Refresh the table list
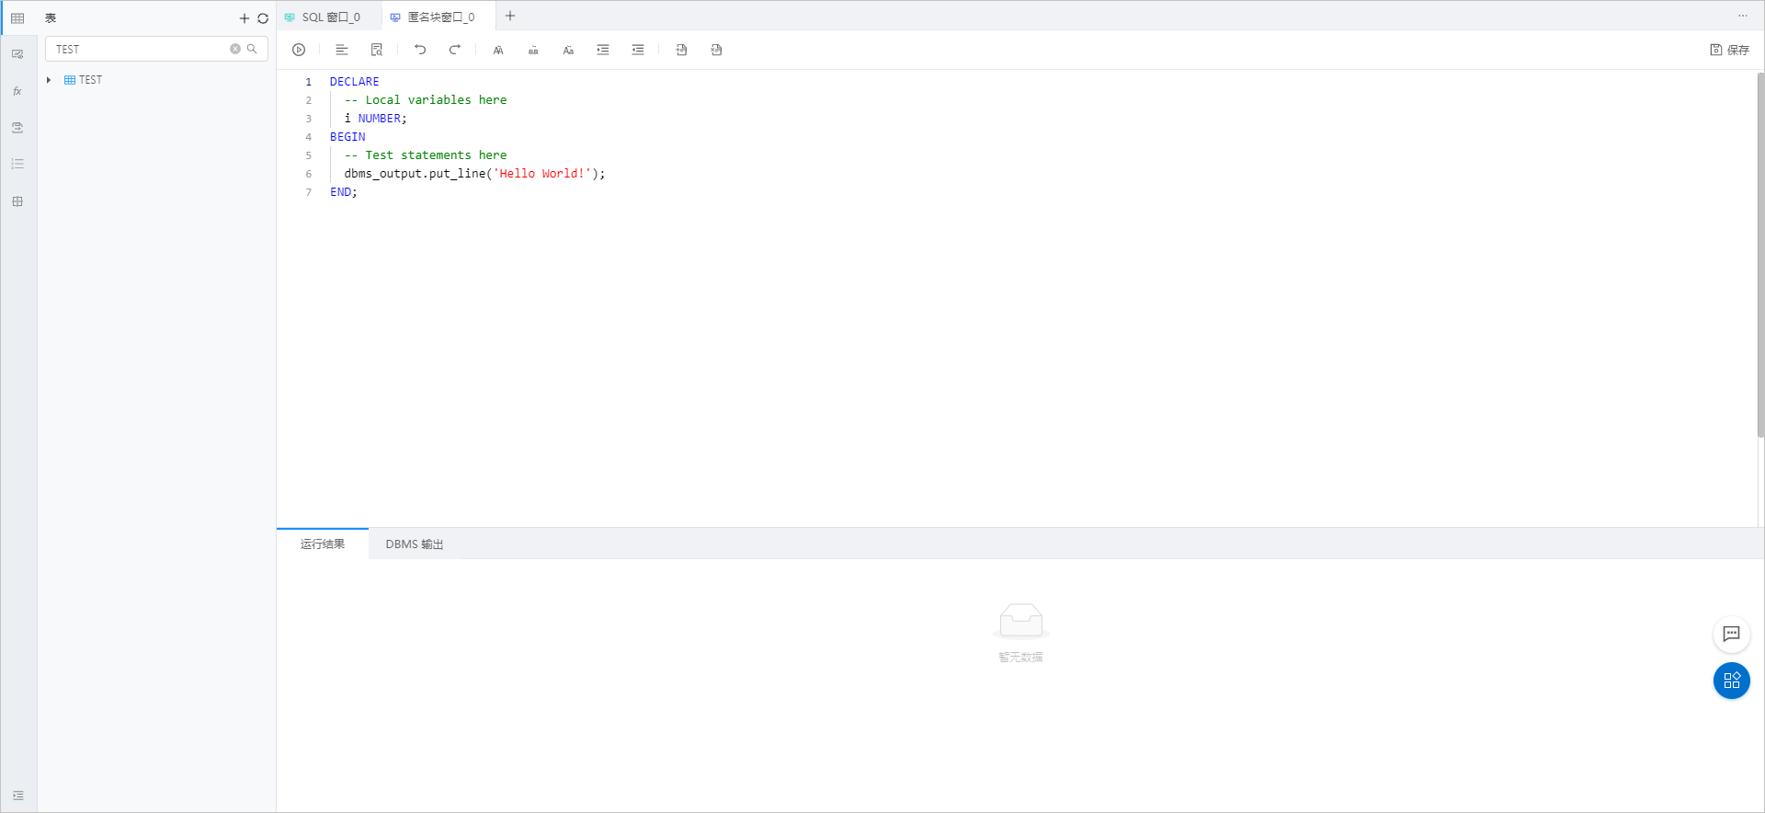Viewport: 1765px width, 813px height. (x=263, y=18)
